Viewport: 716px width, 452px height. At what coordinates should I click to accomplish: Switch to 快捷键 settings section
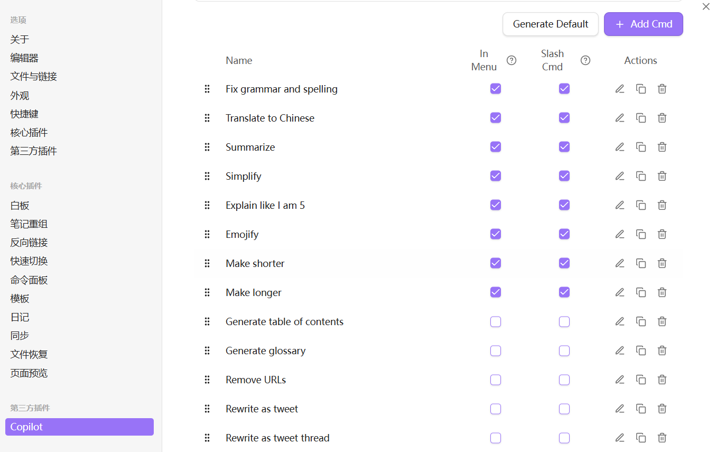click(24, 114)
